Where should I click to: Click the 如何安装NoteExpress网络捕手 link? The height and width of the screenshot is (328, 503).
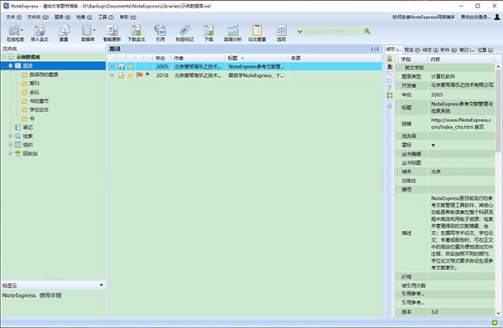[x=423, y=17]
